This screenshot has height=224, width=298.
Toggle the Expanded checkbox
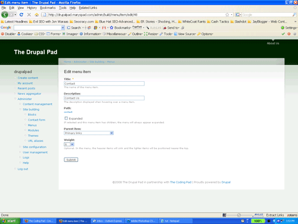point(66,118)
